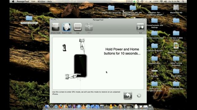This screenshot has height=110, width=197.
Task: Open iTunes from the Dock
Action: tap(88, 106)
